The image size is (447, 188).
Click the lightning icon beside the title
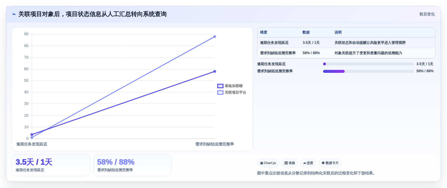point(14,14)
